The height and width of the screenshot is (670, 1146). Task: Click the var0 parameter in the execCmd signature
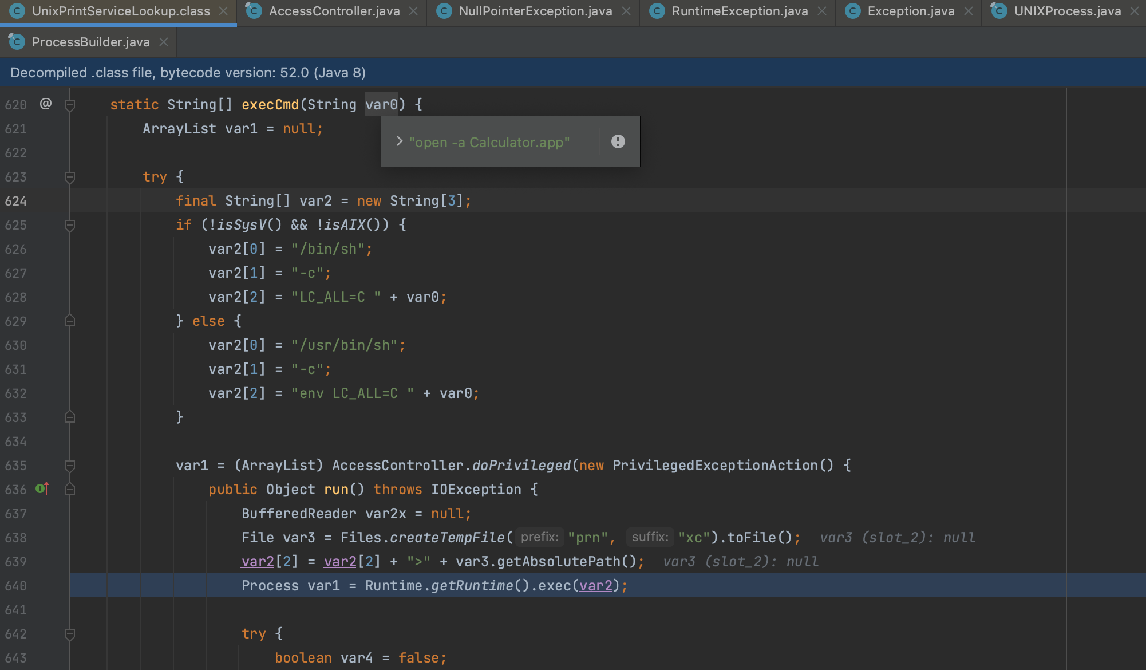[x=381, y=105]
